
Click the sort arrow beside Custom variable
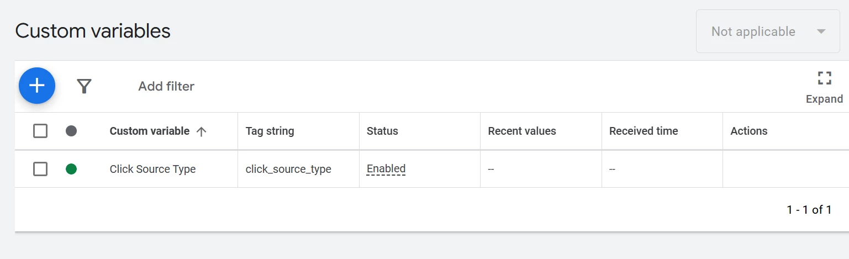(x=202, y=131)
